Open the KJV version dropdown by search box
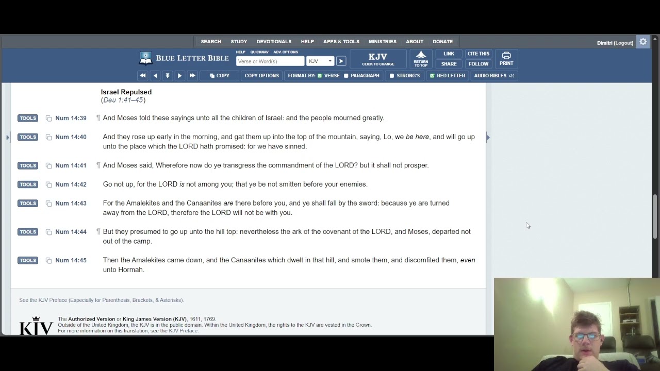The image size is (660, 371). click(320, 61)
